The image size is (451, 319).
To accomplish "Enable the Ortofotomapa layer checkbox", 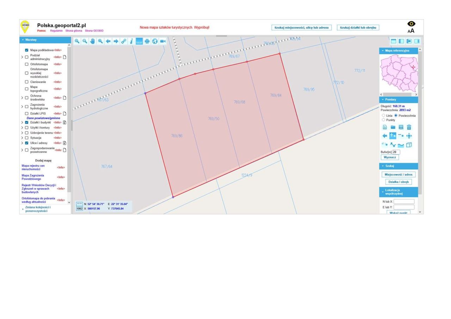I will click(27, 64).
